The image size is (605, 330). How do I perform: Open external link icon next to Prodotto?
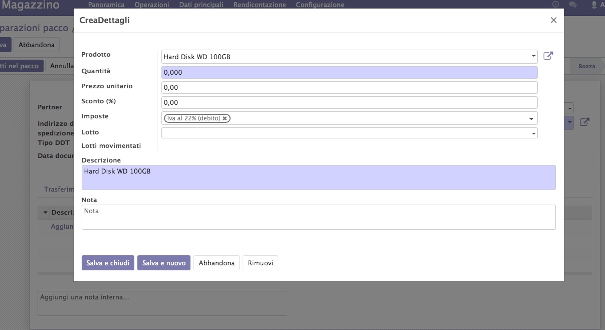548,56
